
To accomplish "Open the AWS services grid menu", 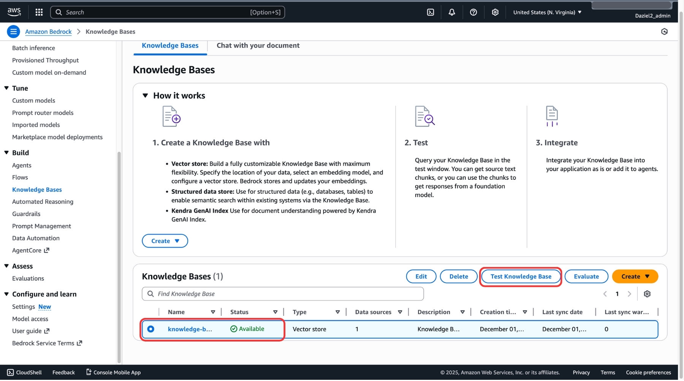I will [x=39, y=12].
